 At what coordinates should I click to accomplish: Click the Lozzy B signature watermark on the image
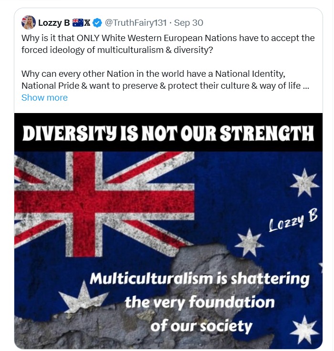tap(293, 220)
